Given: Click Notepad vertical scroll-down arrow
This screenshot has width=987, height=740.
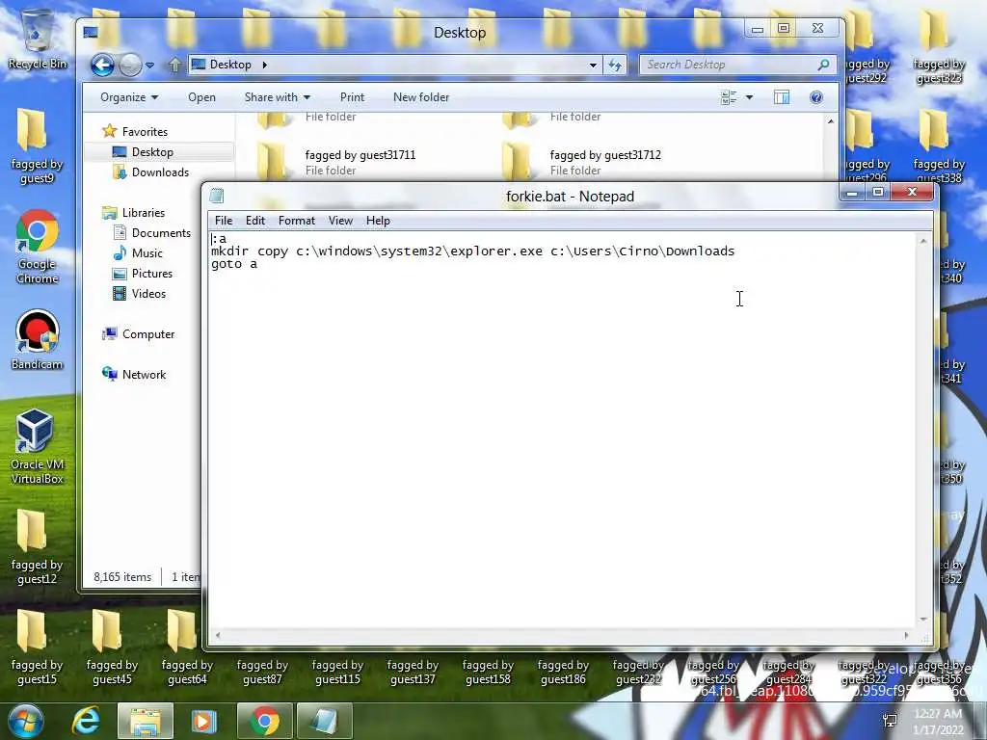Looking at the screenshot, I should 923,620.
